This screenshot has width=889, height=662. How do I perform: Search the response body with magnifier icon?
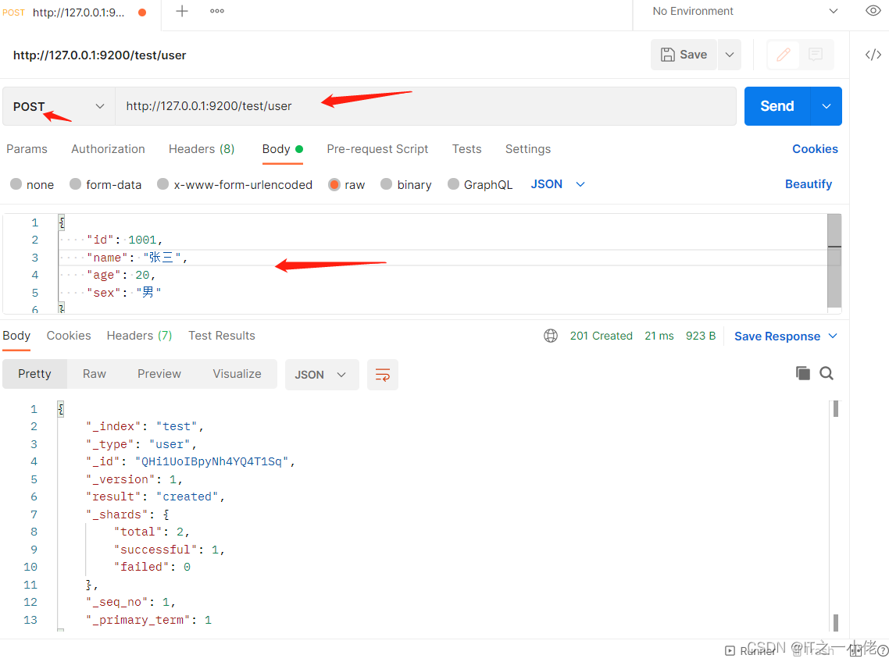pyautogui.click(x=827, y=373)
